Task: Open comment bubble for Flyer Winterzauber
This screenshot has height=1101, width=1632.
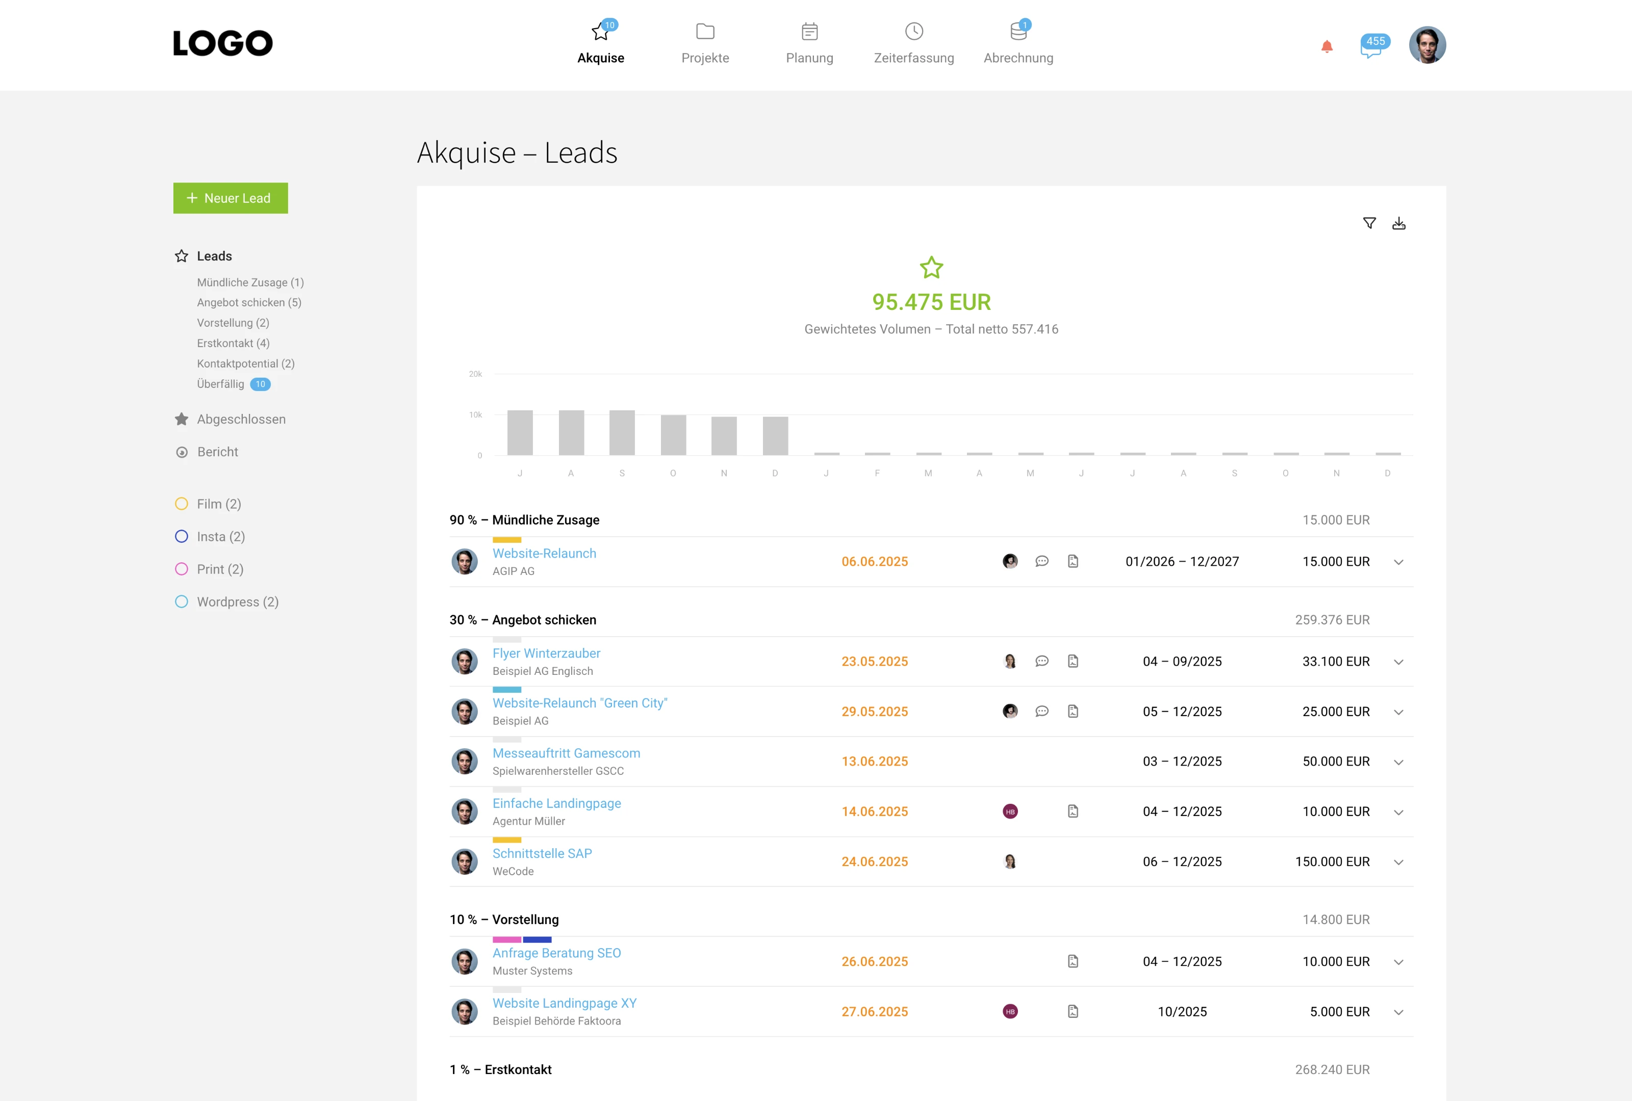Action: pos(1041,661)
